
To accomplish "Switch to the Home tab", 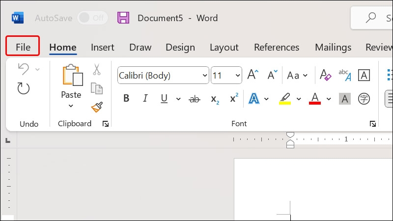I will 63,47.
